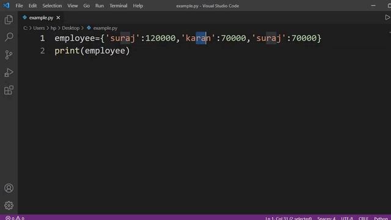Screen dimensions: 391x220
Task: Select the example.py editor tab
Action: click(41, 18)
